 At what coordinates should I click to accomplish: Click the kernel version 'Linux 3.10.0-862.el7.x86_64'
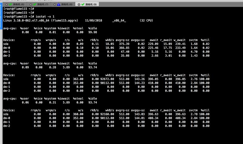coord(26,20)
